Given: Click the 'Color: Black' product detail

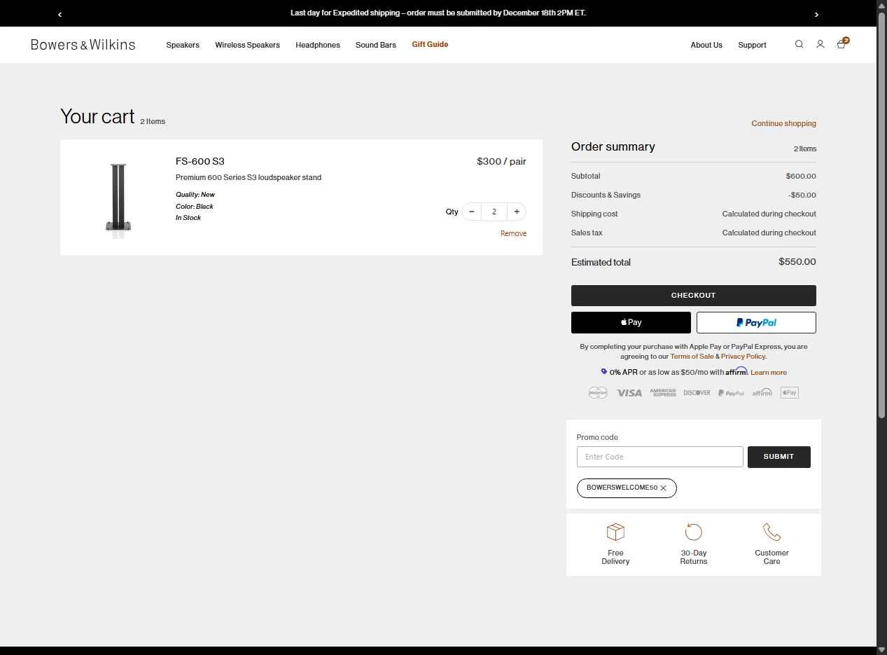Looking at the screenshot, I should coord(195,207).
